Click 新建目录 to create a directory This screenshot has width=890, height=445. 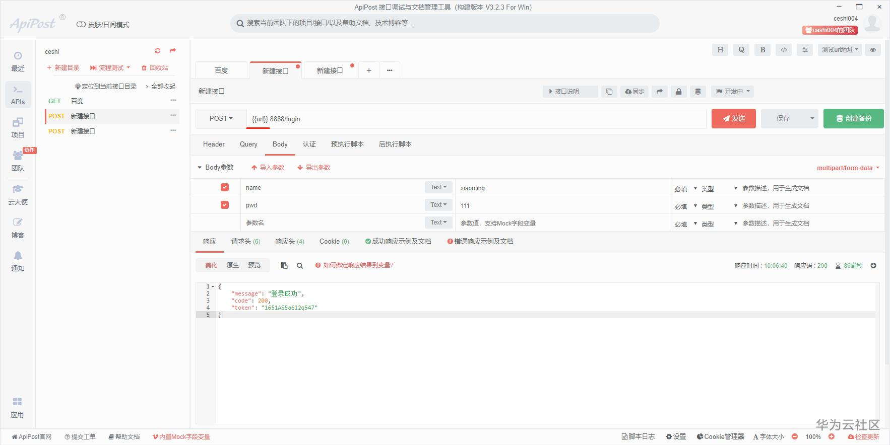pyautogui.click(x=63, y=67)
